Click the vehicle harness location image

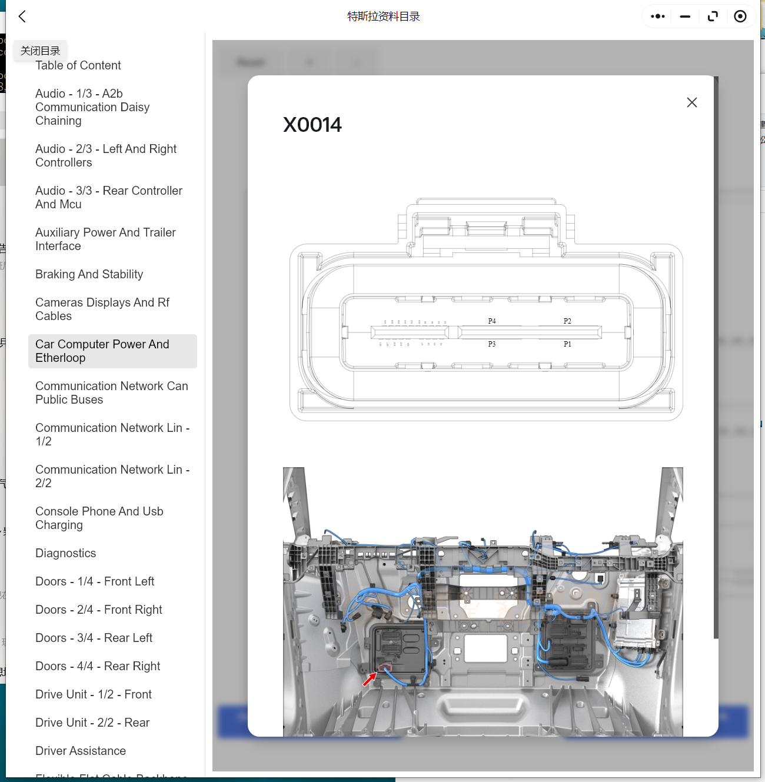[x=483, y=601]
